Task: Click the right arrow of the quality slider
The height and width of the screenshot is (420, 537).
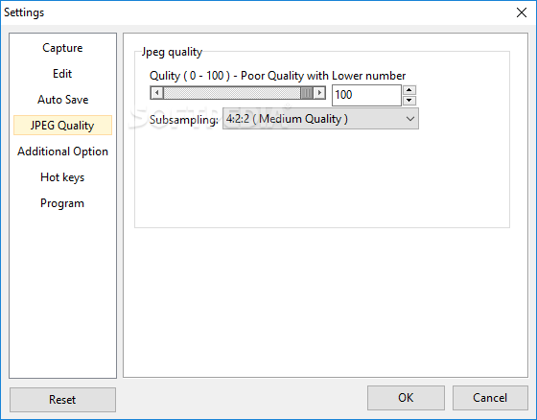Action: (319, 93)
